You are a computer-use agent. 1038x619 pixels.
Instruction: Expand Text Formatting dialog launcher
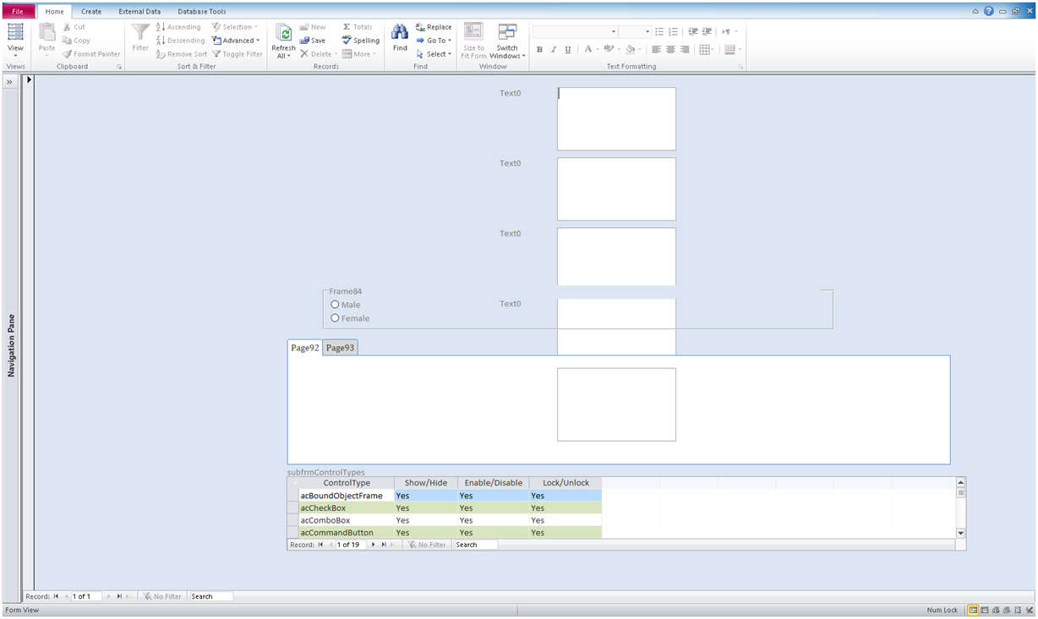(740, 66)
